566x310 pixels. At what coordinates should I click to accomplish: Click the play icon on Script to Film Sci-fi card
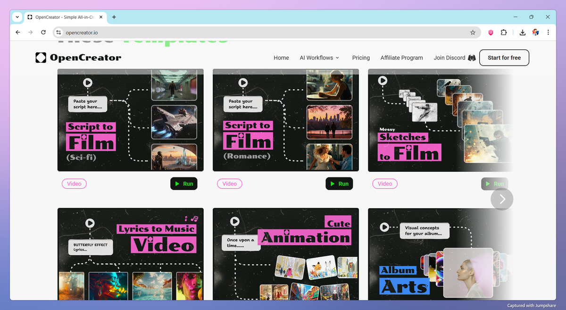coord(87,82)
